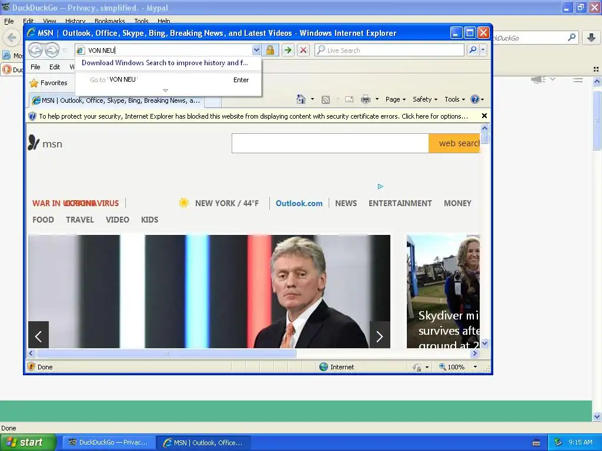This screenshot has width=602, height=451.
Task: Open the ENTERTAINMENT section link
Action: [x=400, y=203]
